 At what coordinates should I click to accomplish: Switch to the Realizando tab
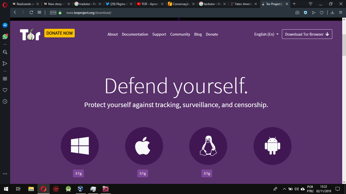25,4
